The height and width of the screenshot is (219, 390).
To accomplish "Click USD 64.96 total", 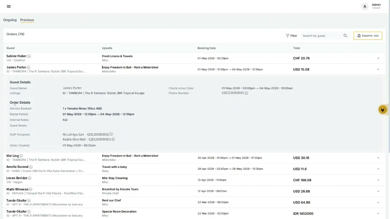I will coord(302,202).
